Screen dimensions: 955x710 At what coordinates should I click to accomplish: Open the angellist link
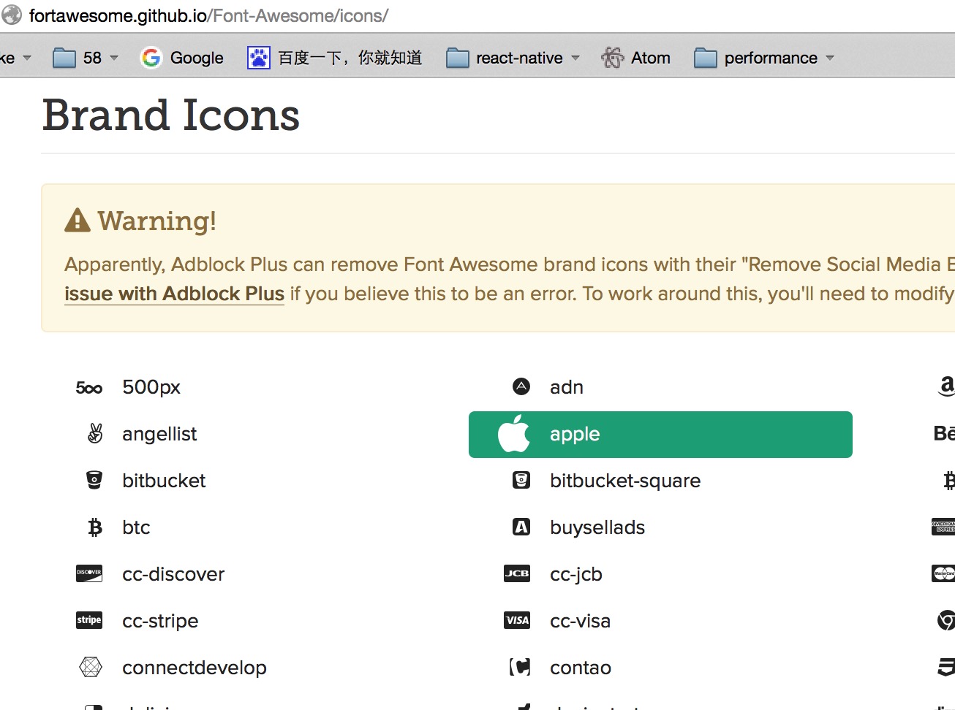tap(159, 434)
